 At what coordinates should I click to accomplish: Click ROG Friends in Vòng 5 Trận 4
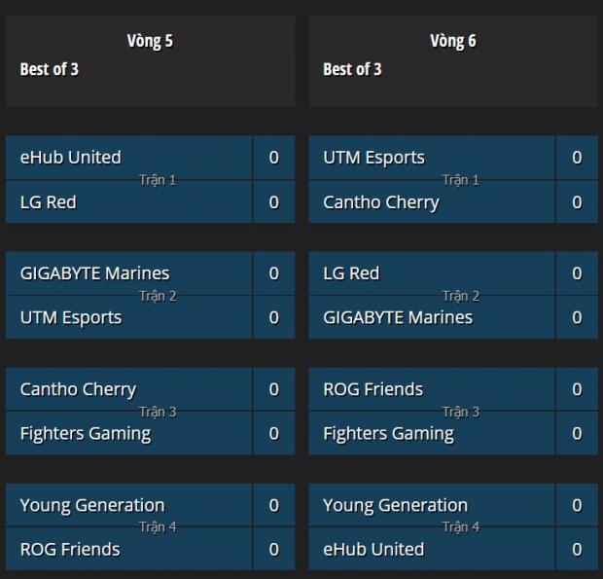click(70, 549)
